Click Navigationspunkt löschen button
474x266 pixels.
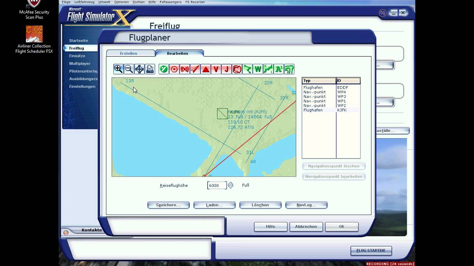334,166
